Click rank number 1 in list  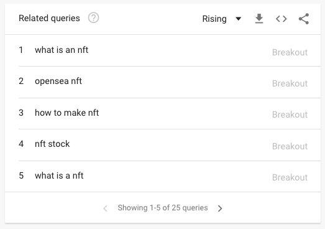21,50
